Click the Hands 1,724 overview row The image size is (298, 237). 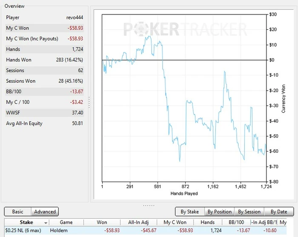tap(44, 49)
